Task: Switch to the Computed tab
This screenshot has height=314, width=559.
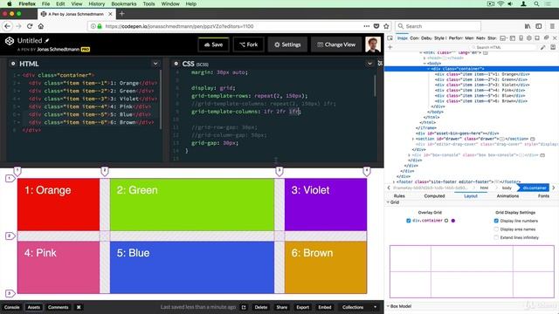Action: pyautogui.click(x=434, y=196)
